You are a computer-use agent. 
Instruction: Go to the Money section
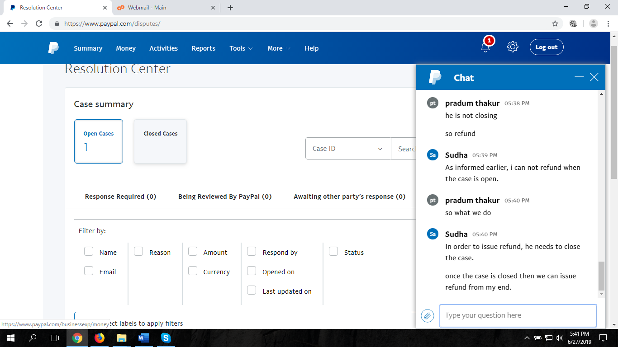126,48
